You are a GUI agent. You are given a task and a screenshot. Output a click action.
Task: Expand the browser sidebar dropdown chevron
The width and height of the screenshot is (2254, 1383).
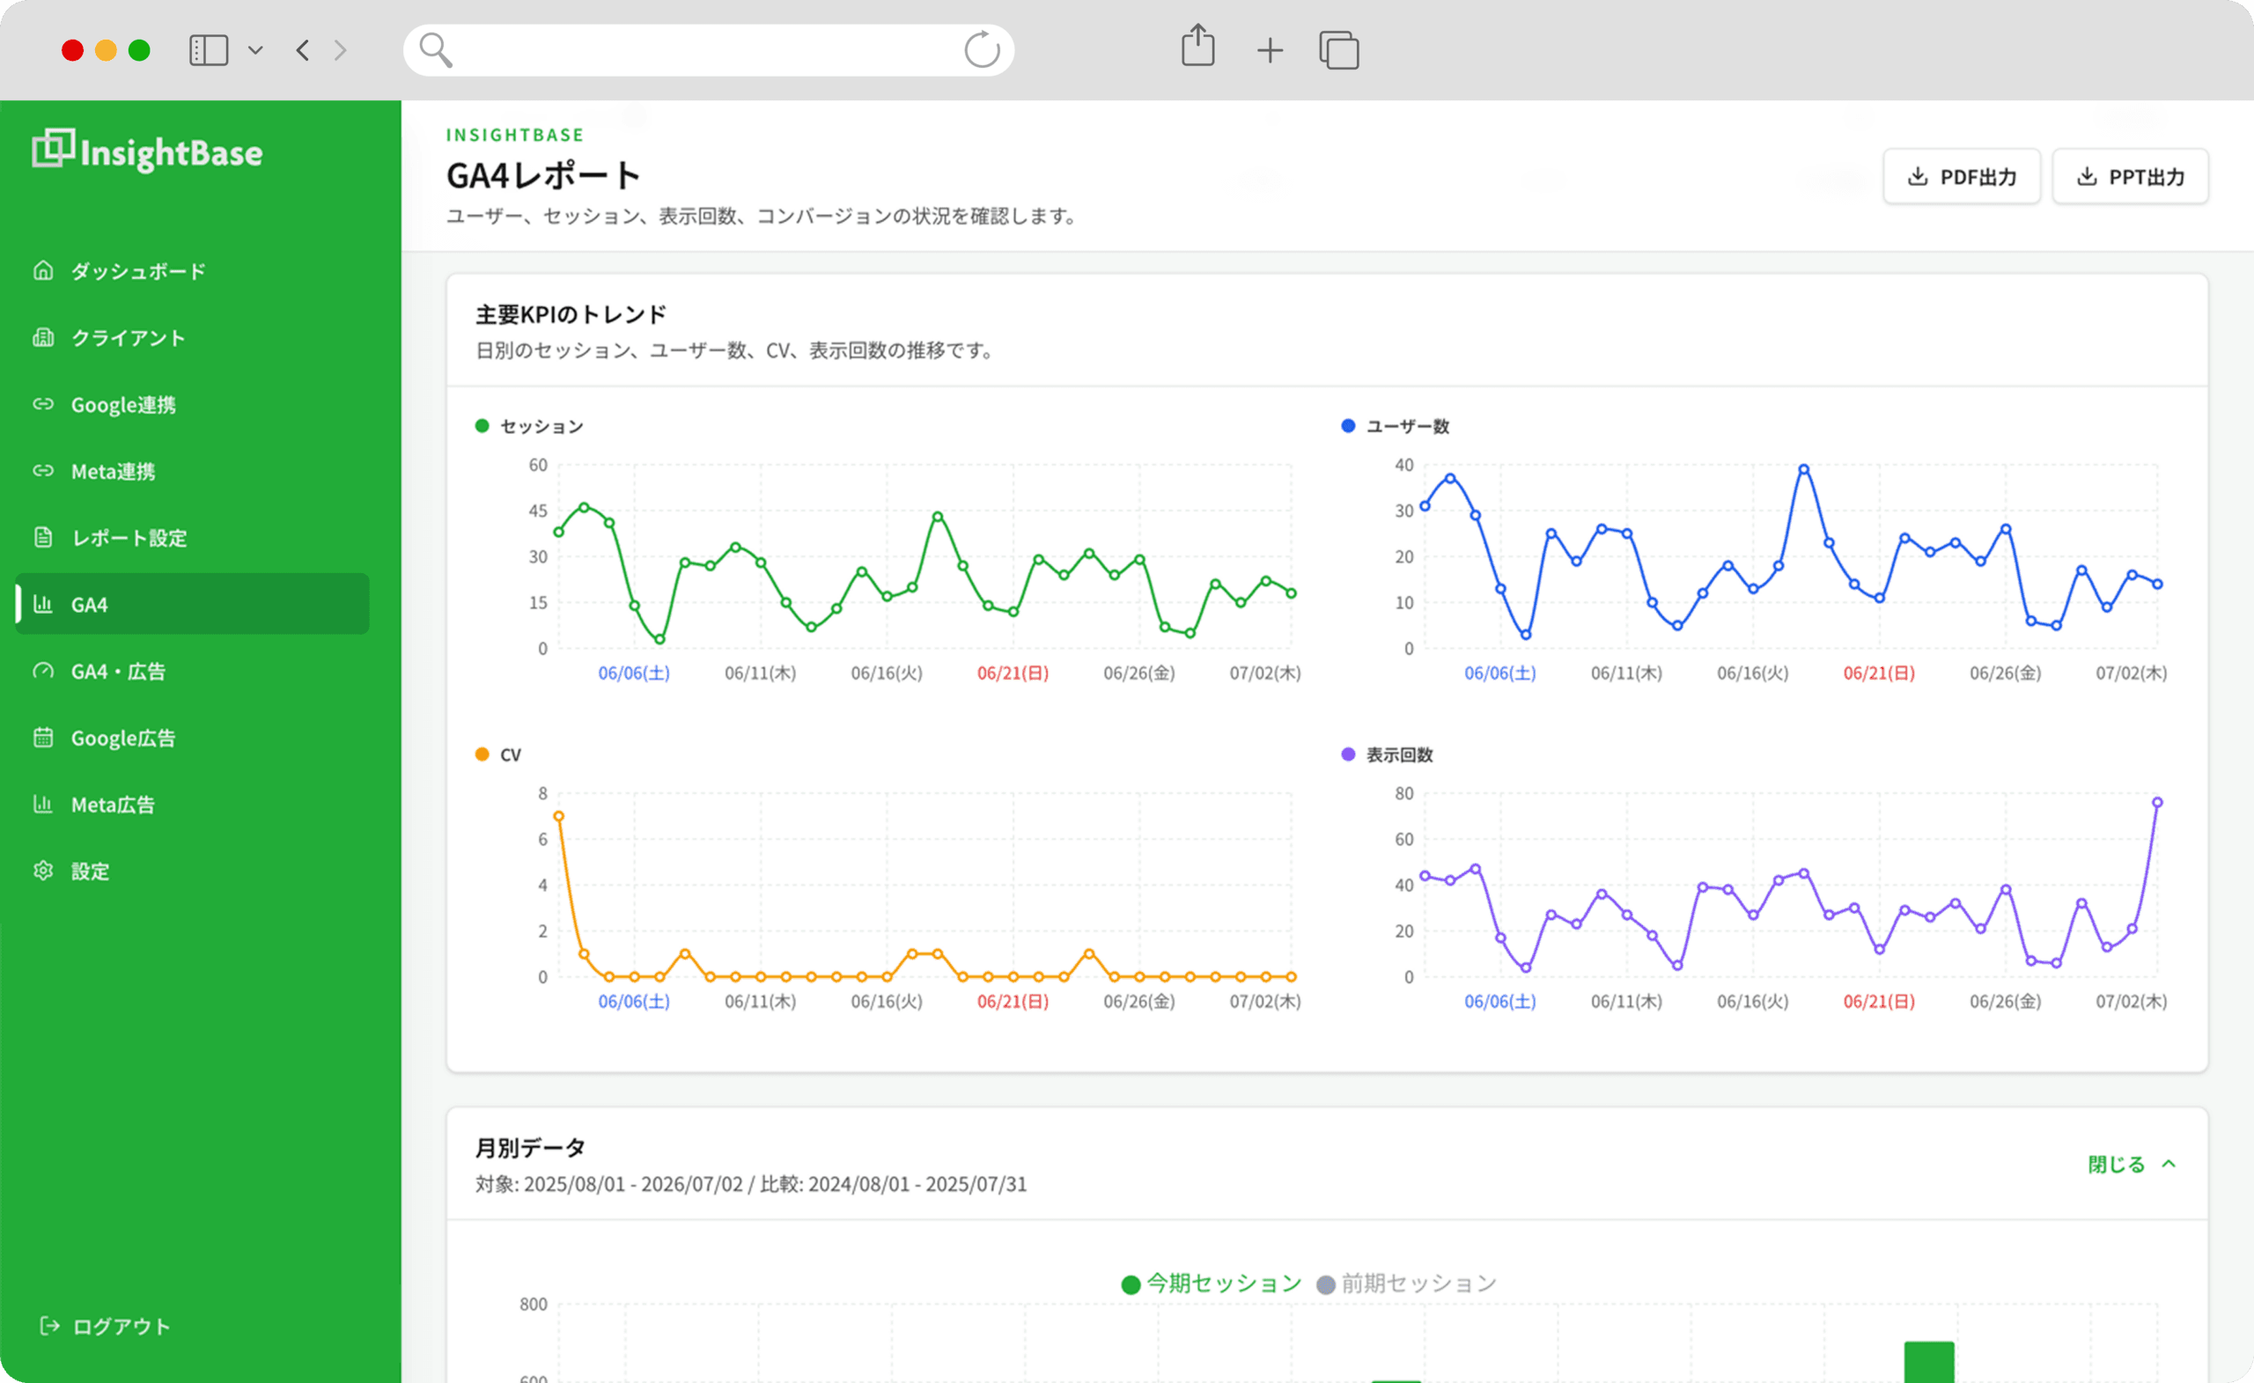pyautogui.click(x=255, y=50)
